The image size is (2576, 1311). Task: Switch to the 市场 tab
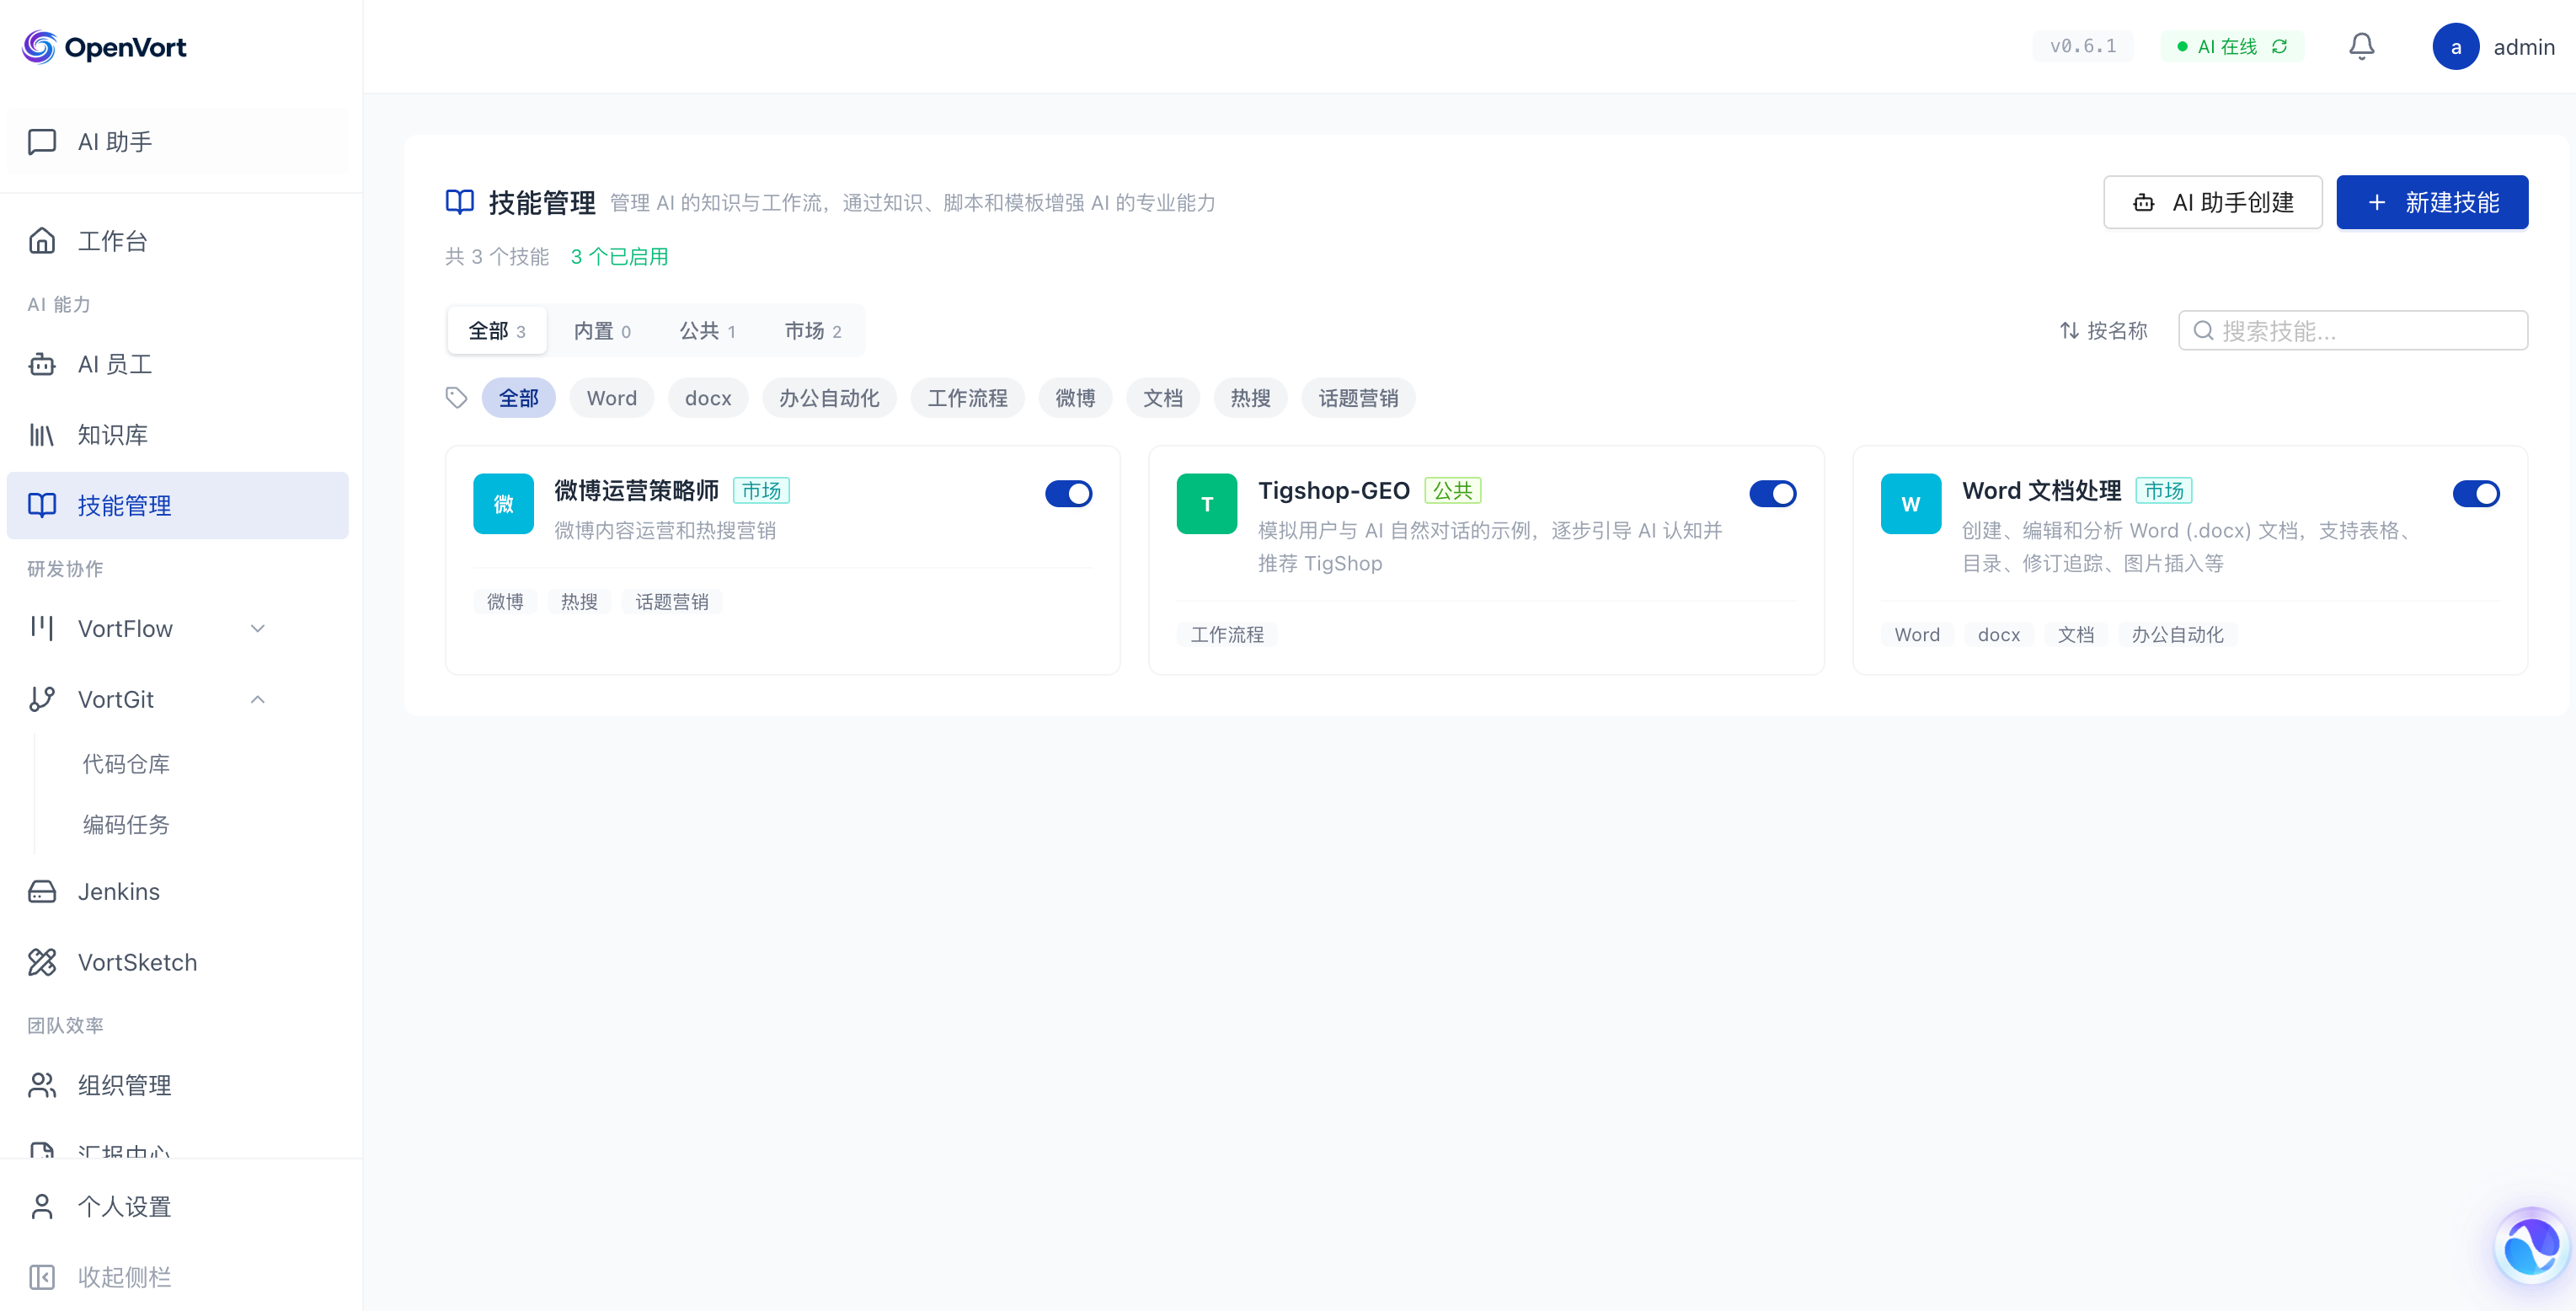pos(812,330)
